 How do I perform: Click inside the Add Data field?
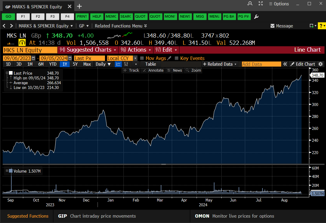261,64
